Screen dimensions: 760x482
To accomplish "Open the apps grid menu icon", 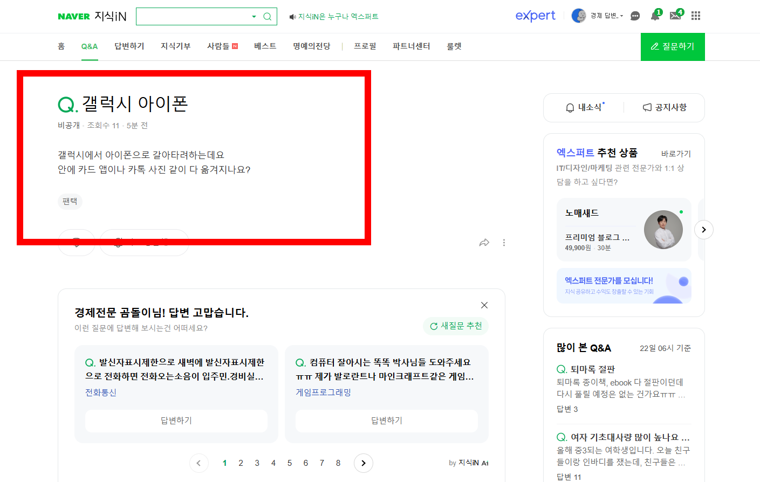I will [x=696, y=16].
